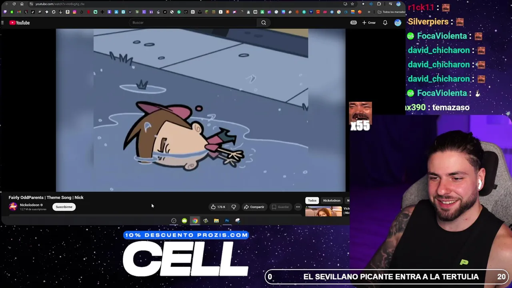Go to YouTube home via logo

click(x=20, y=23)
